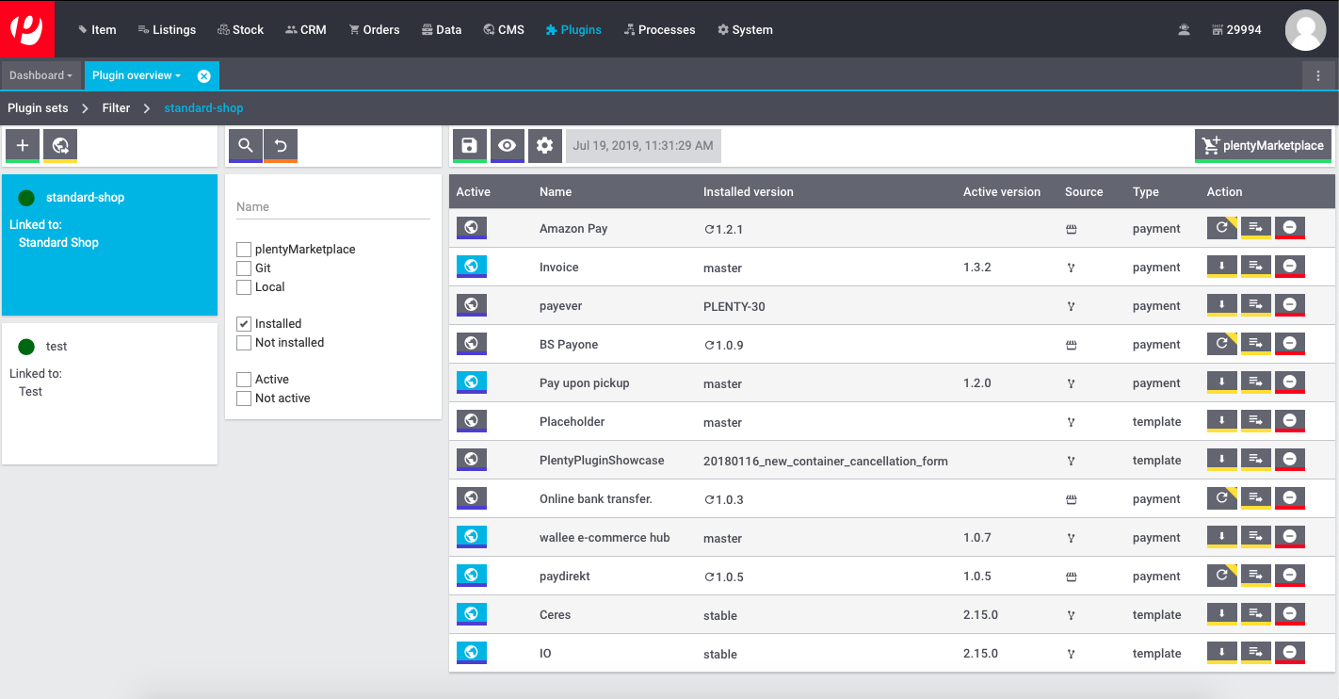Click the deployment timestamp field
This screenshot has height=699, width=1339.
click(643, 146)
